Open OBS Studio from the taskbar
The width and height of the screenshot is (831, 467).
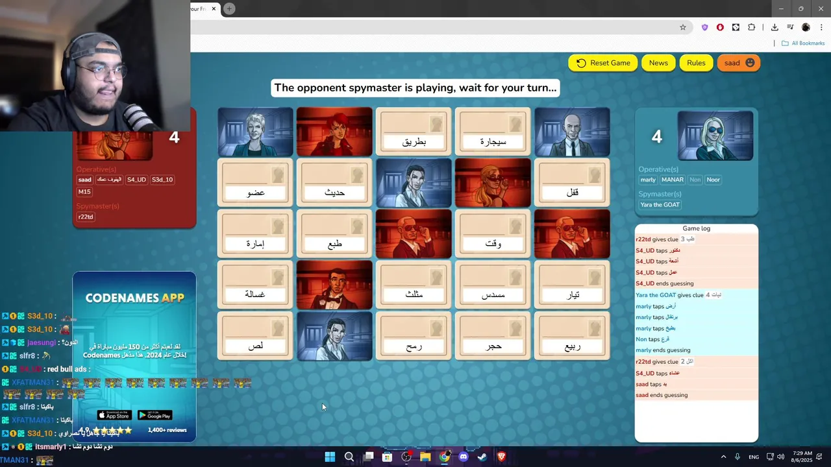[406, 457]
